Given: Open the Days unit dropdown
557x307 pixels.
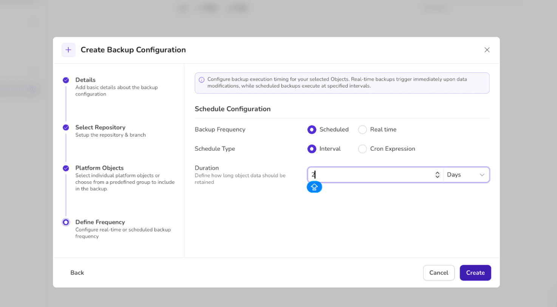Looking at the screenshot, I should (x=466, y=175).
